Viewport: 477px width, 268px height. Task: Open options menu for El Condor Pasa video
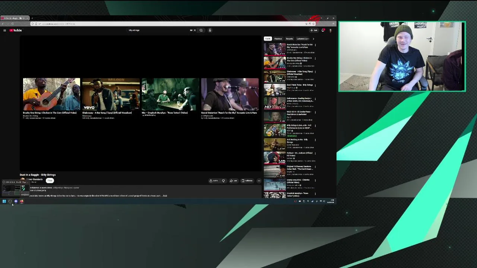point(315,112)
